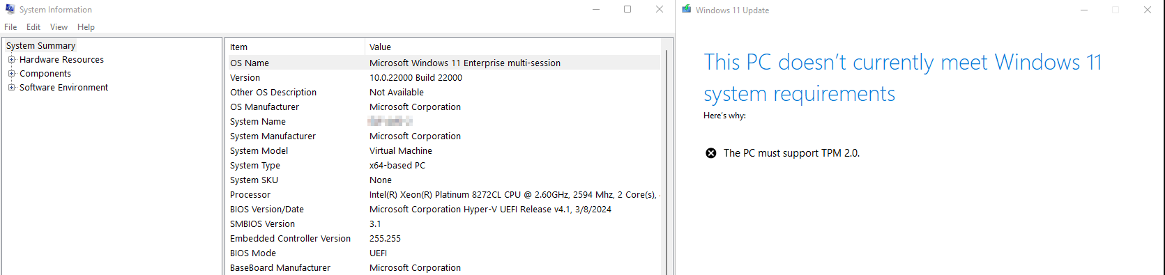Click the x64-based PC value
Viewport: 1165px width, 275px height.
pos(397,166)
